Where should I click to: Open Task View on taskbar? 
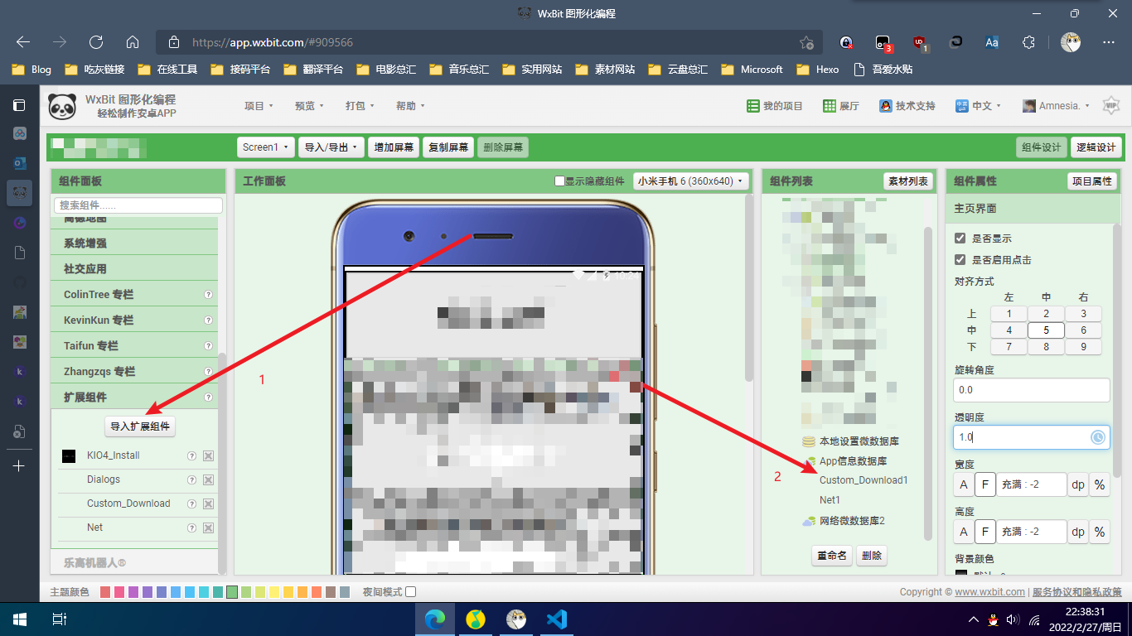pos(59,619)
